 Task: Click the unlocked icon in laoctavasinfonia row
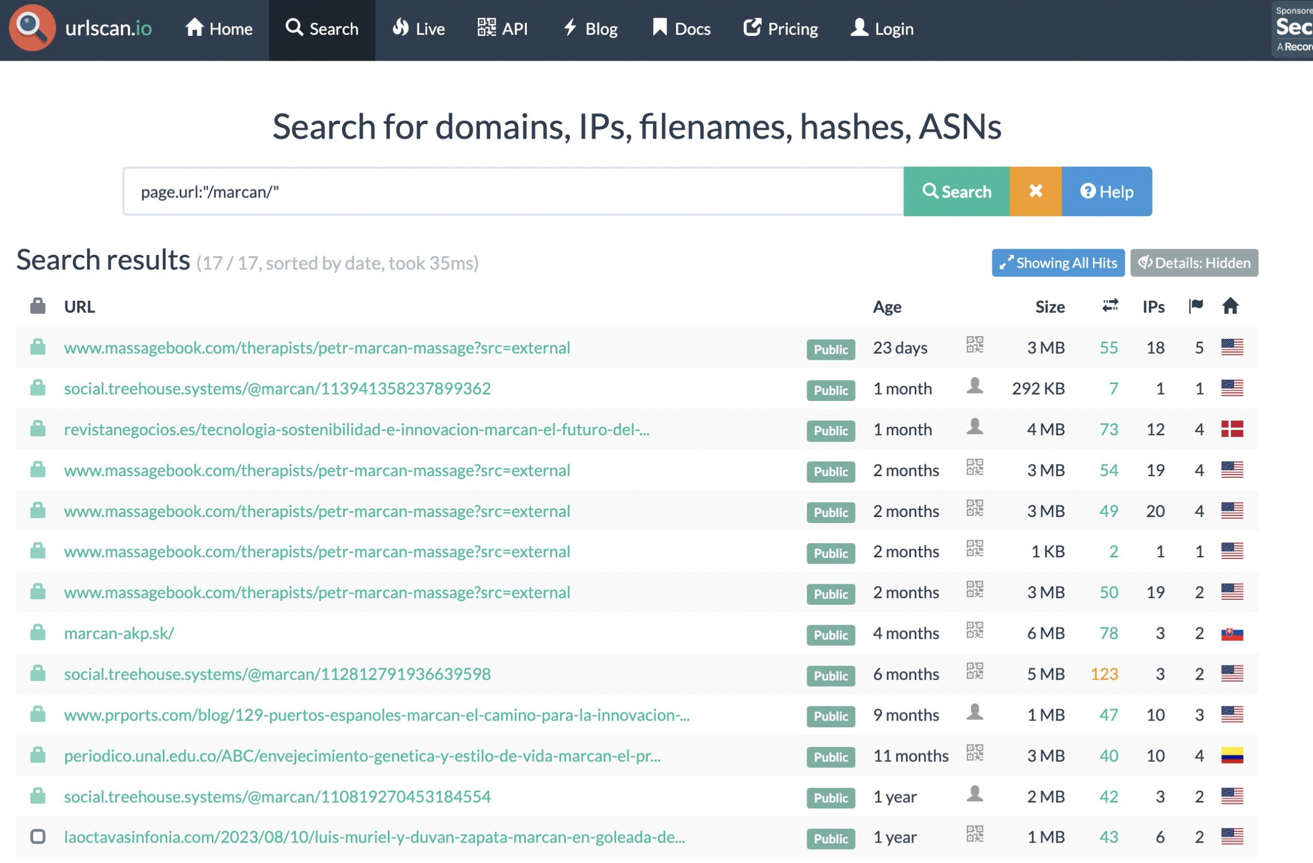pyautogui.click(x=38, y=837)
